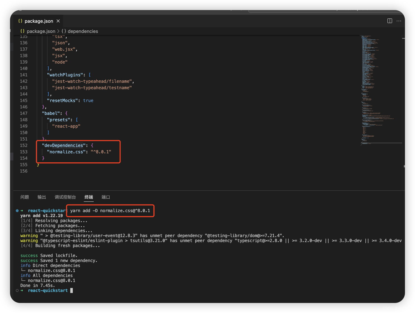415x313 pixels.
Task: Open the 调试控制台 panel tab
Action: [x=65, y=197]
